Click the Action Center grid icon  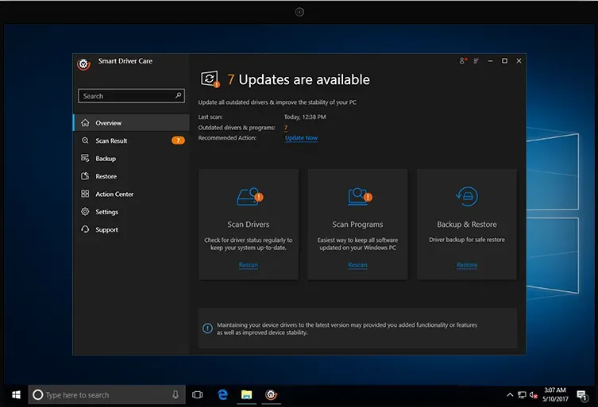(x=85, y=194)
